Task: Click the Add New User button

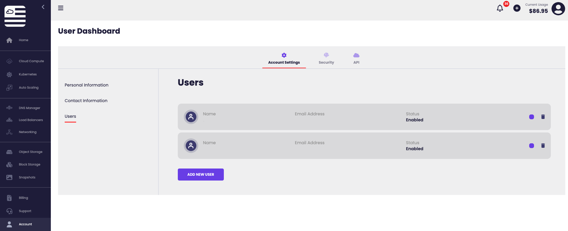Action: (x=201, y=175)
